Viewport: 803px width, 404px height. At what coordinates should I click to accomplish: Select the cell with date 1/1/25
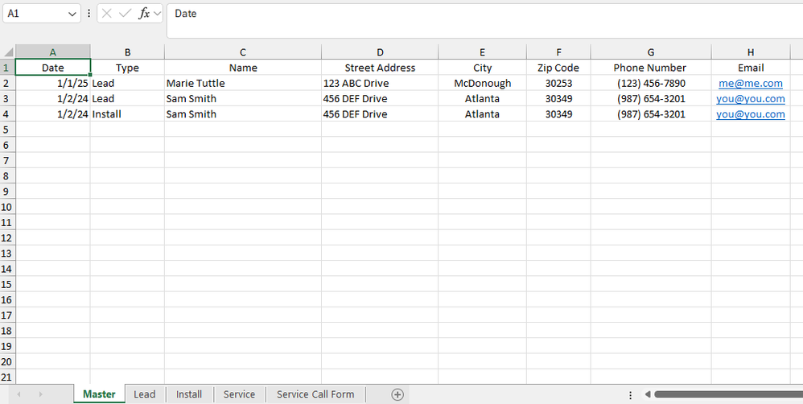(53, 83)
